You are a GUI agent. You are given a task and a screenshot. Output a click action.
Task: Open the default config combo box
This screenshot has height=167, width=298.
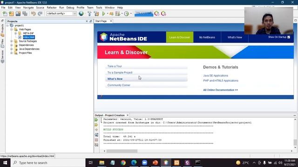[x=61, y=13]
